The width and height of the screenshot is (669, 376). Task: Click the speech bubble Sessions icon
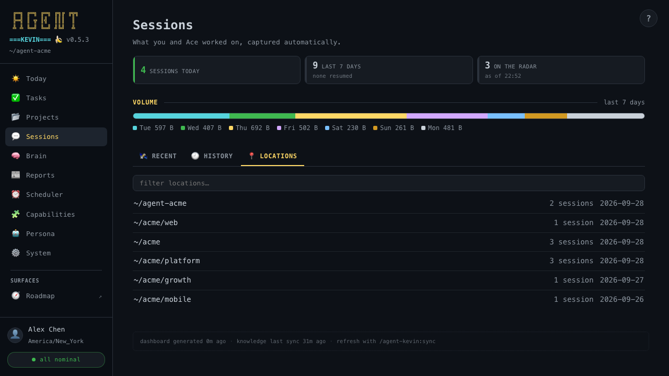[x=16, y=136]
